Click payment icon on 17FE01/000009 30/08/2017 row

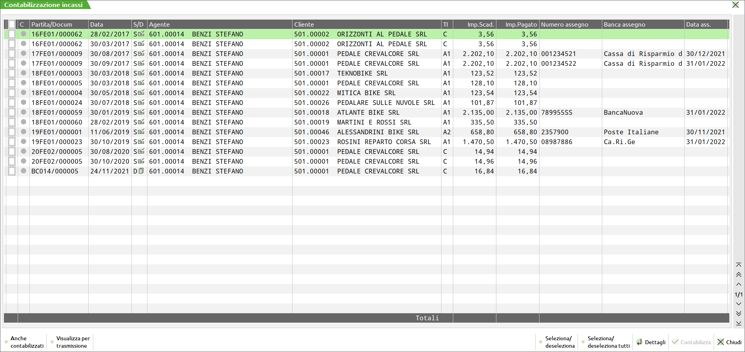[x=141, y=54]
